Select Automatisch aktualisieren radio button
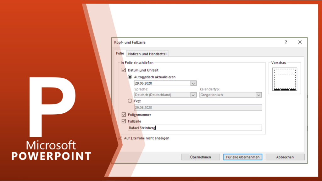The width and height of the screenshot is (322, 181). (x=130, y=77)
